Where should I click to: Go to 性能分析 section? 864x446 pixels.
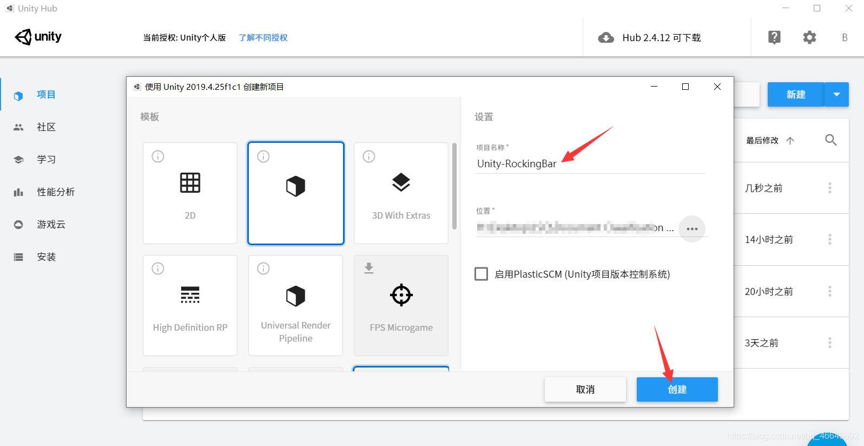[x=56, y=192]
